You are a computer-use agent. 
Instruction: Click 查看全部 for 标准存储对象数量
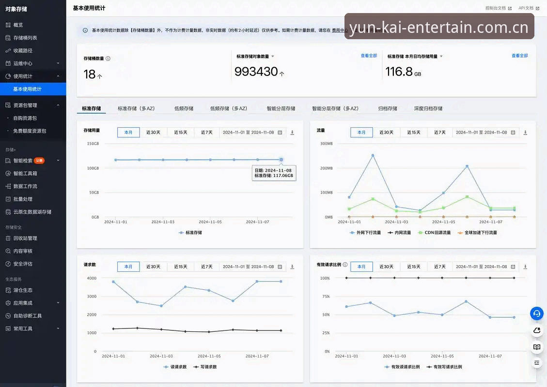369,56
